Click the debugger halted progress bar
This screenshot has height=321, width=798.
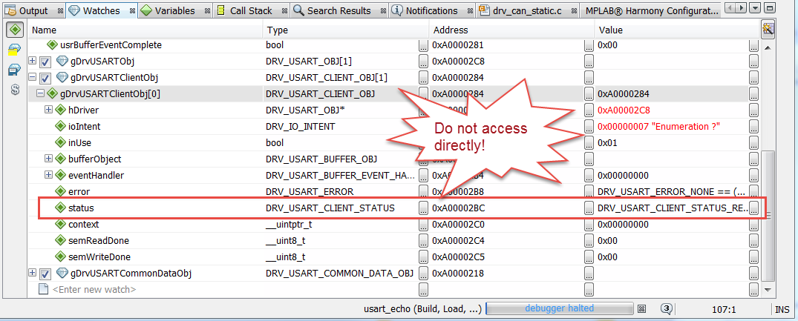click(x=559, y=309)
